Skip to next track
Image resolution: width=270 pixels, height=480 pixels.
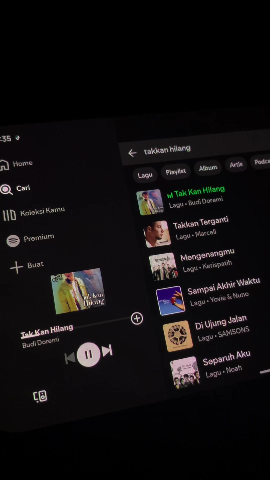(107, 350)
